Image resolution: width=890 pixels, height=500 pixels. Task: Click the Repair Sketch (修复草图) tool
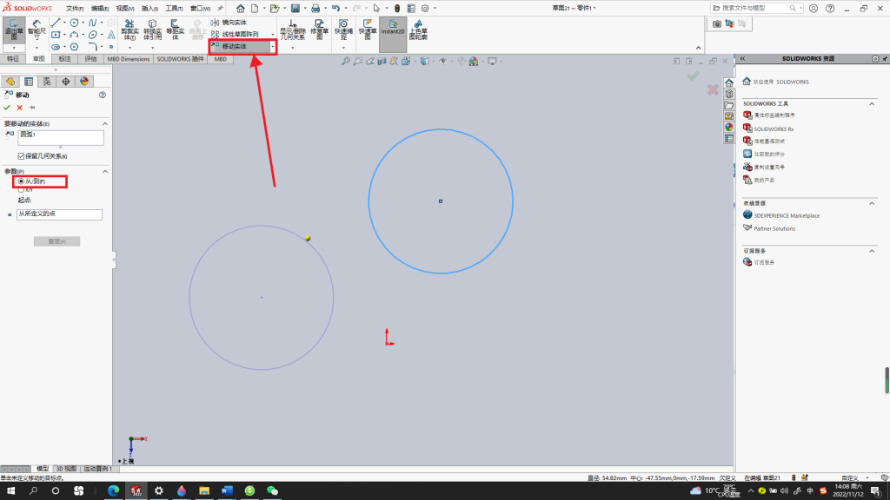(x=320, y=30)
